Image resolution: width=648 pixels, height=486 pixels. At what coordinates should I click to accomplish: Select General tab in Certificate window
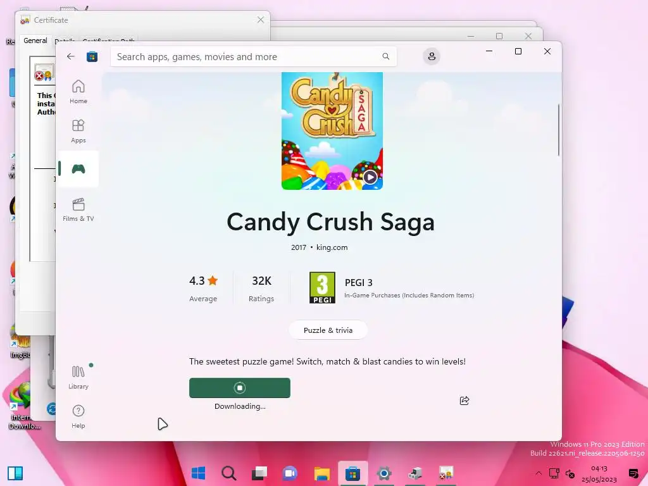pyautogui.click(x=35, y=40)
